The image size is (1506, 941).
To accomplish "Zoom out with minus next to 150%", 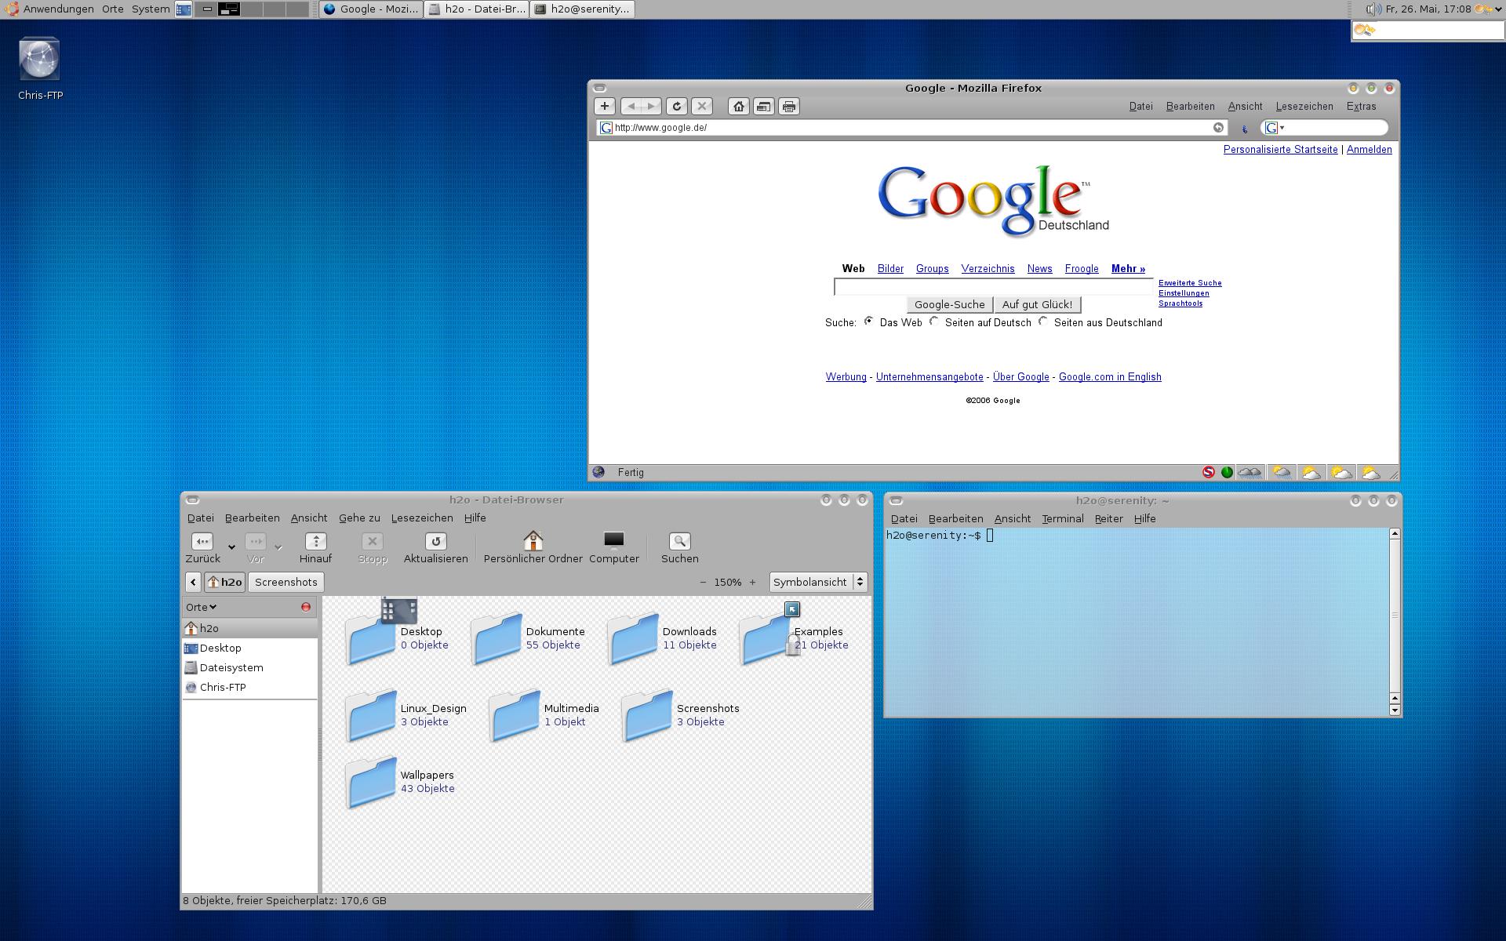I will click(703, 582).
